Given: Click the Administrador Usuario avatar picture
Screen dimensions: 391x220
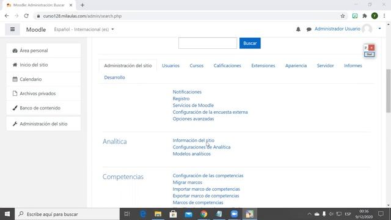Looking at the screenshot, I should click(367, 29).
